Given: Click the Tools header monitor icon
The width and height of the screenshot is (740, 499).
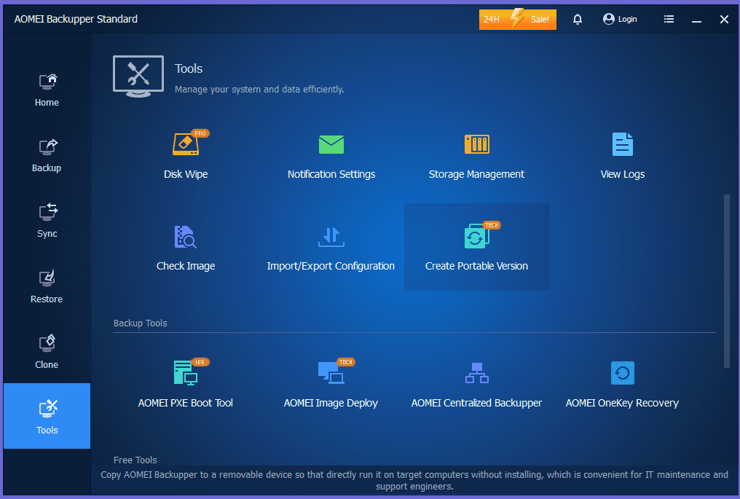Looking at the screenshot, I should (x=138, y=76).
